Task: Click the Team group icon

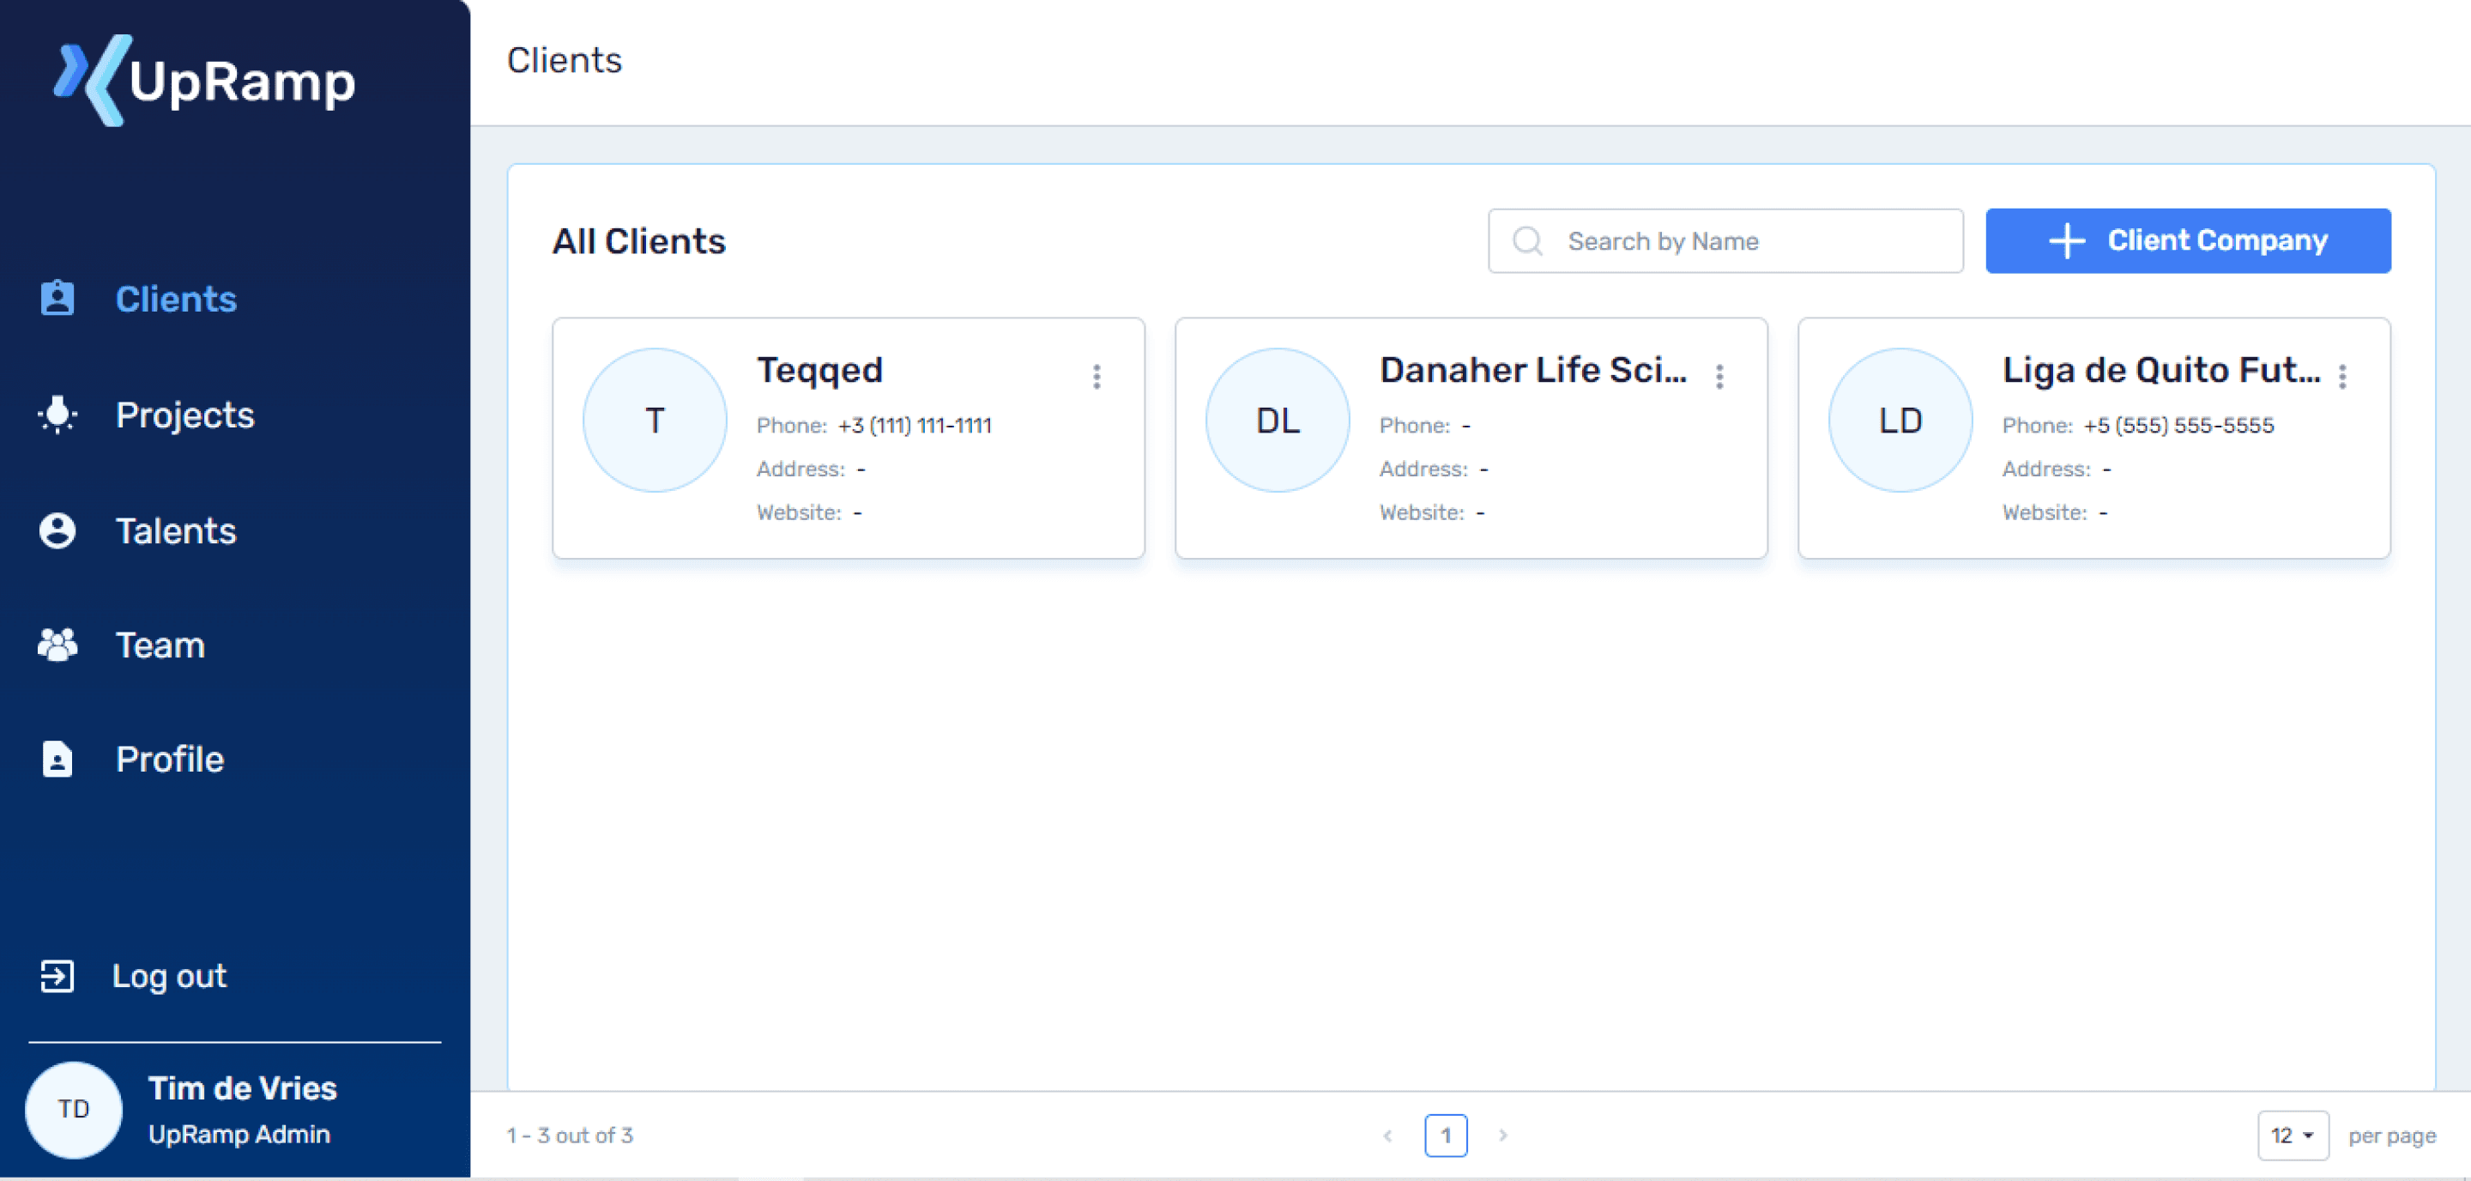Action: pos(57,645)
